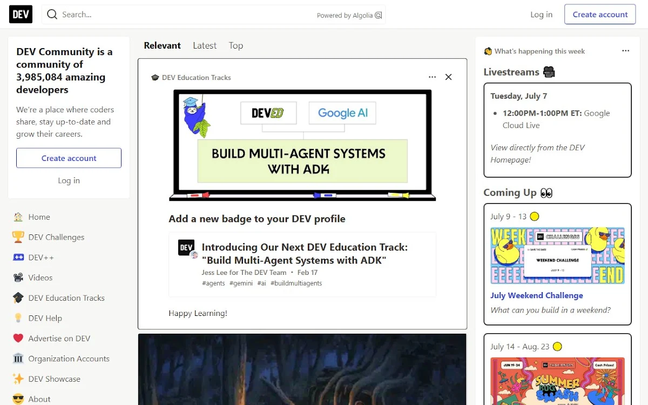Open the #ai tag

[262, 283]
